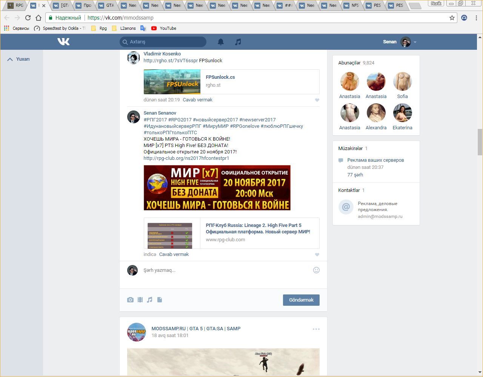
Task: Bookmark this page with the star icon
Action: (x=452, y=18)
